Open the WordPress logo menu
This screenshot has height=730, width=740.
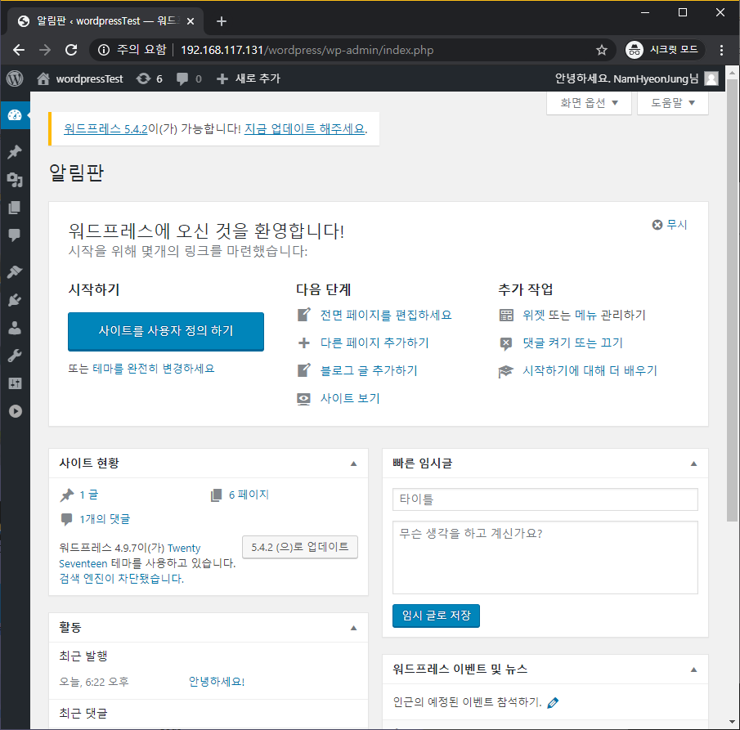click(x=15, y=78)
